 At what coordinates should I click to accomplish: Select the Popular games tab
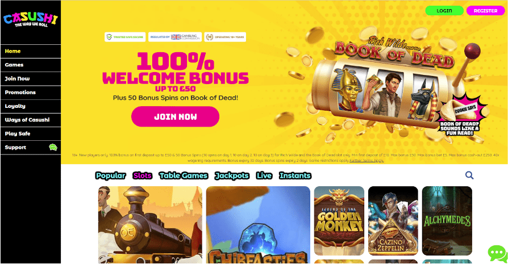(110, 175)
